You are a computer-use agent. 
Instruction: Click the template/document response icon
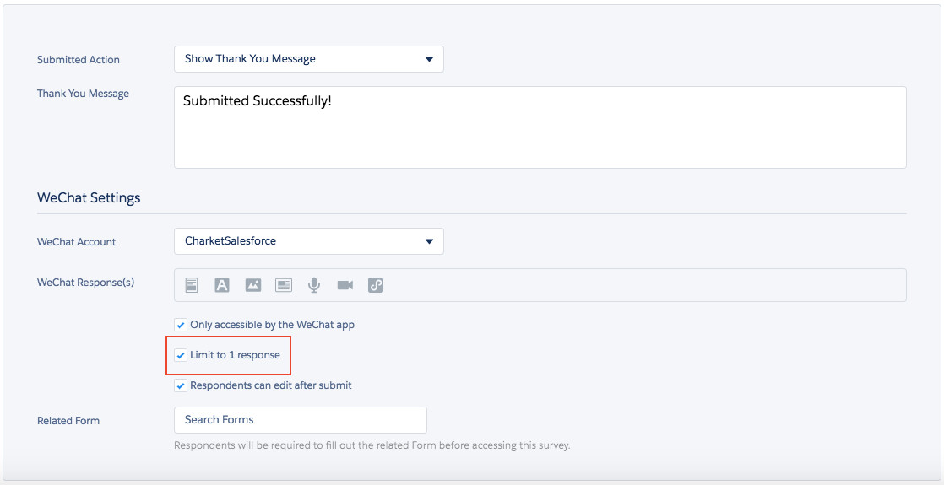click(x=192, y=285)
